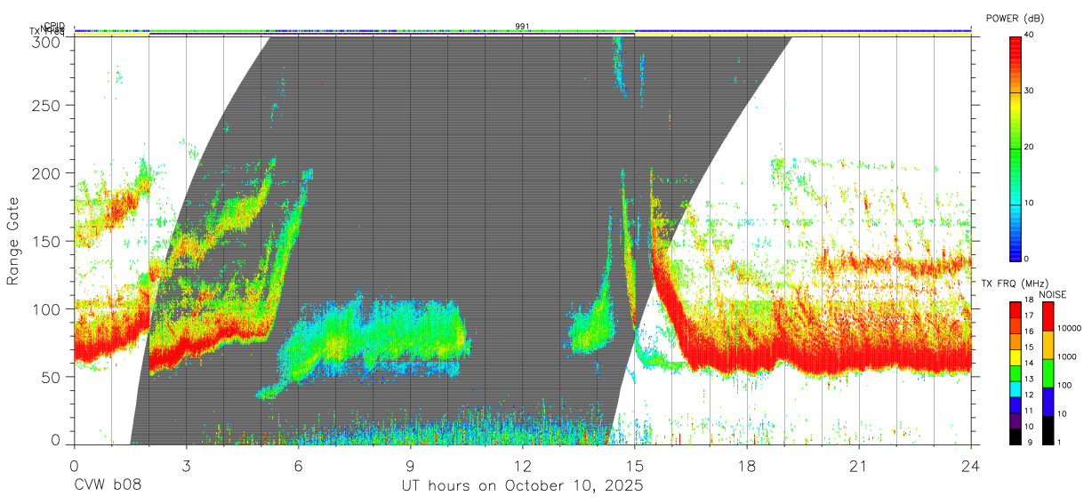Click the '30' tick on the POWER scale
1092x504 pixels.
[x=1029, y=92]
